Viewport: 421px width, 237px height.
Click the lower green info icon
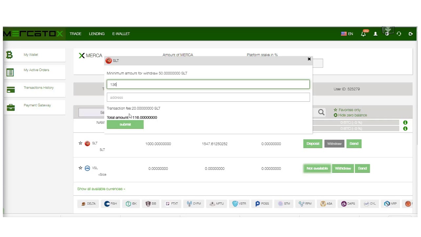[405, 128]
